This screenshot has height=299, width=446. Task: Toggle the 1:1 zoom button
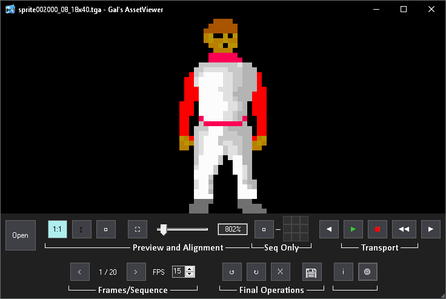tap(58, 229)
